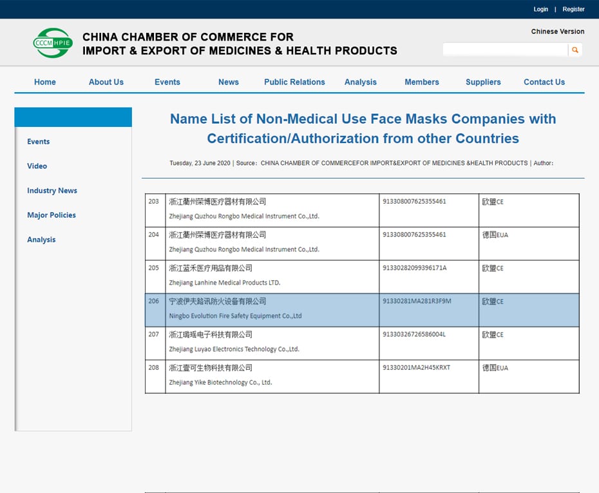The width and height of the screenshot is (599, 493).
Task: Click Chinese name '宁波伊夫路讯防火设备有限公司'
Action: coord(217,301)
